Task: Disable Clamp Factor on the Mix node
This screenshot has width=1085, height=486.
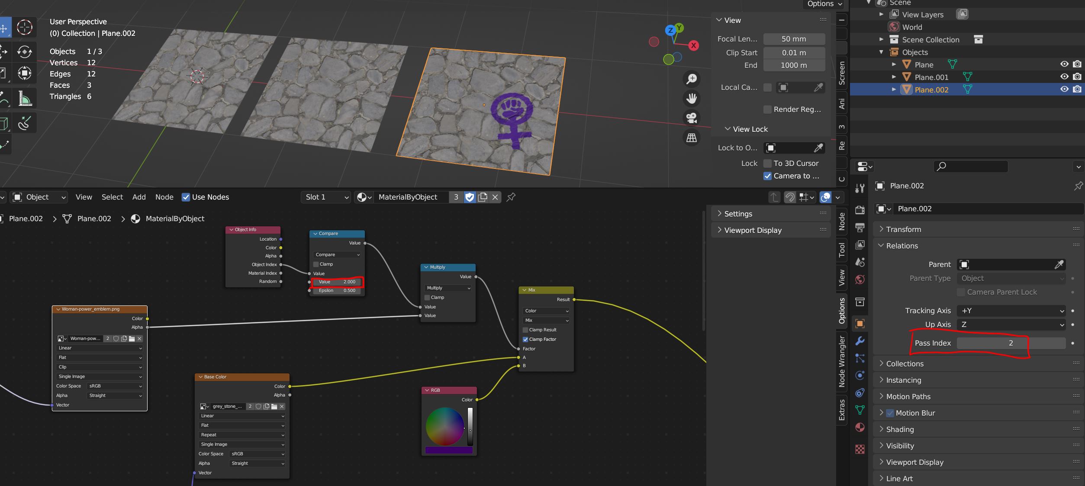Action: point(525,340)
